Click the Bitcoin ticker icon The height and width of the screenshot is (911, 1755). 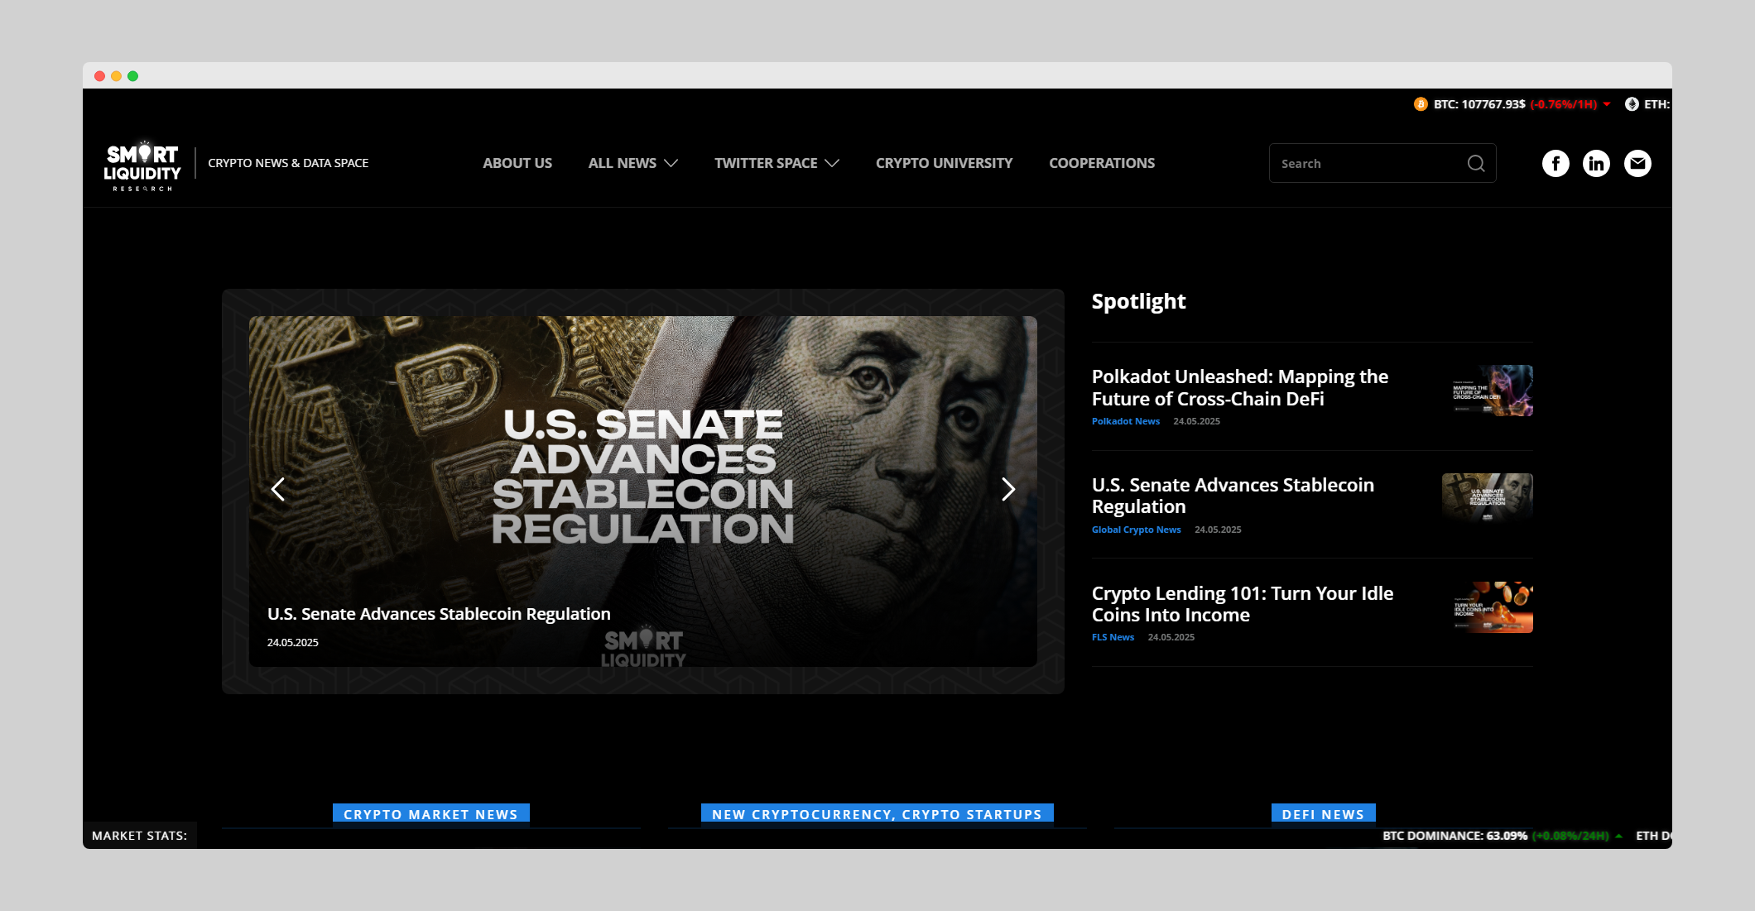[x=1421, y=104]
